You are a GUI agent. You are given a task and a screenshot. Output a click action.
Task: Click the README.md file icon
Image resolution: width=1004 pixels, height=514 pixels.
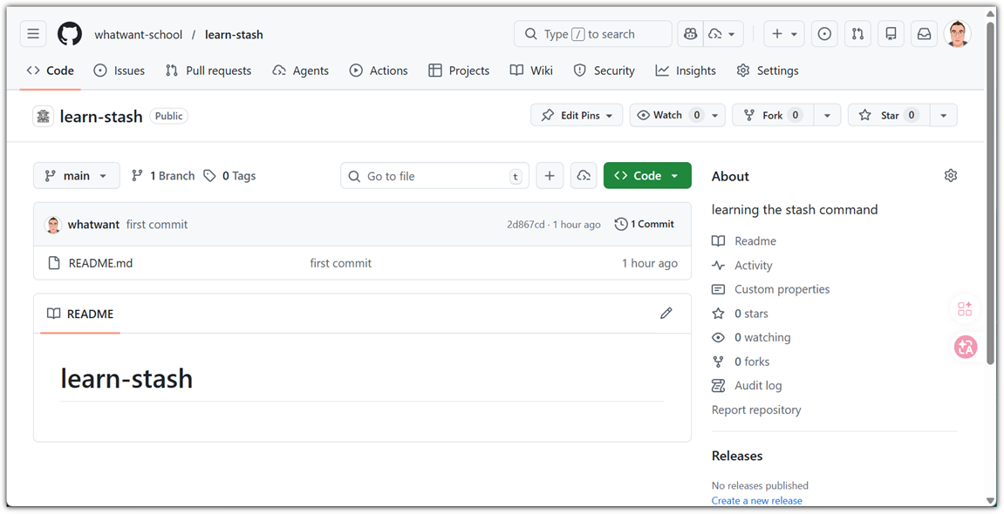point(54,263)
